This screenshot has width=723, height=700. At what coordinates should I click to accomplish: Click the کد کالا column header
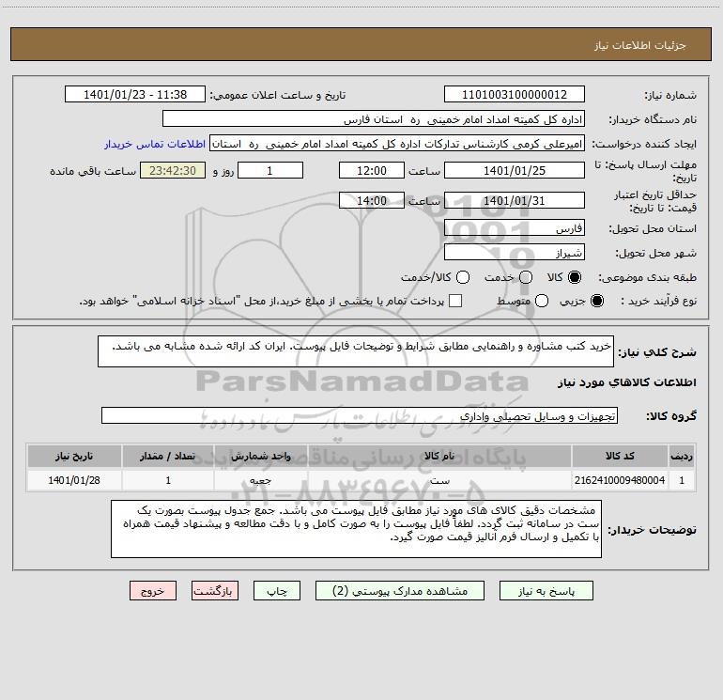pos(620,456)
